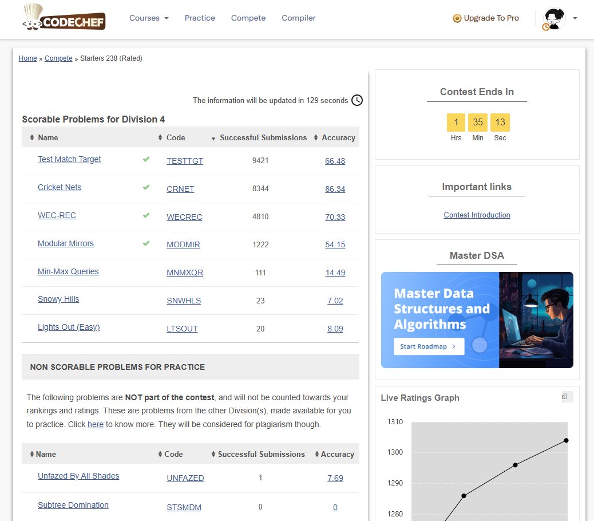Click the SNWHLS problem code

[184, 301]
